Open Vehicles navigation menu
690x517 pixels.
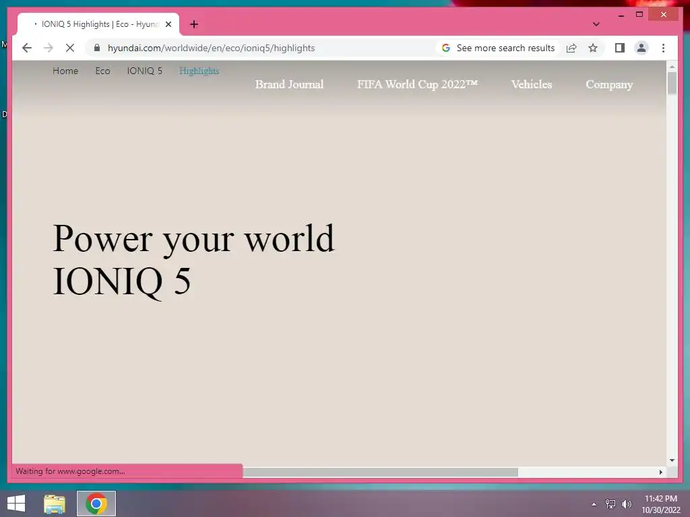pos(531,84)
